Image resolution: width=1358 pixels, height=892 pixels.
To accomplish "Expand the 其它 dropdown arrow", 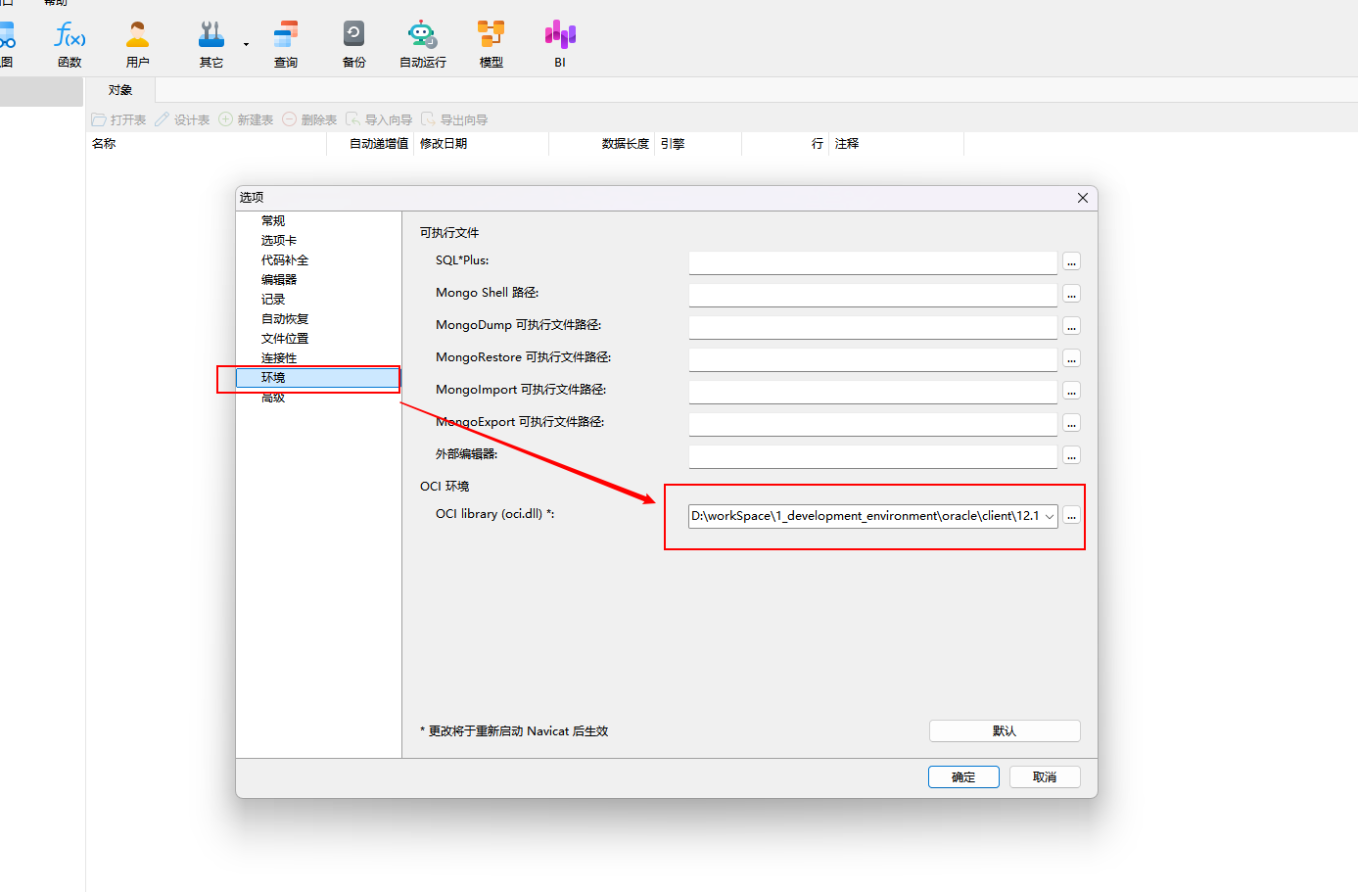I will pos(246,44).
